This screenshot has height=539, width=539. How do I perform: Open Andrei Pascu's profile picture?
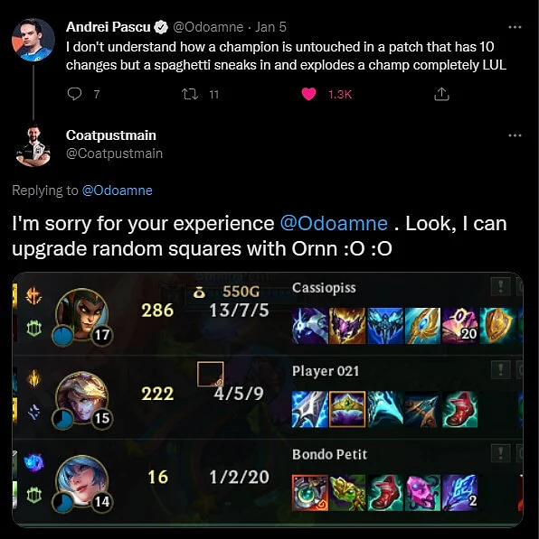(x=33, y=40)
